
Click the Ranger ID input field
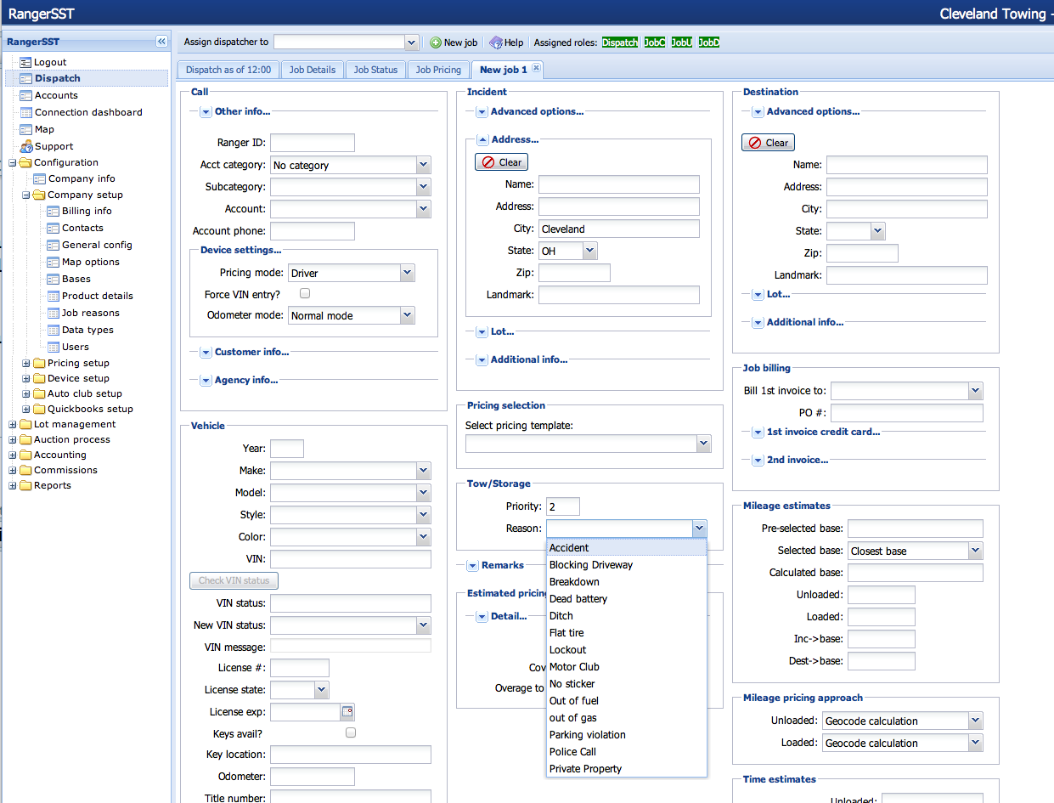coord(312,143)
